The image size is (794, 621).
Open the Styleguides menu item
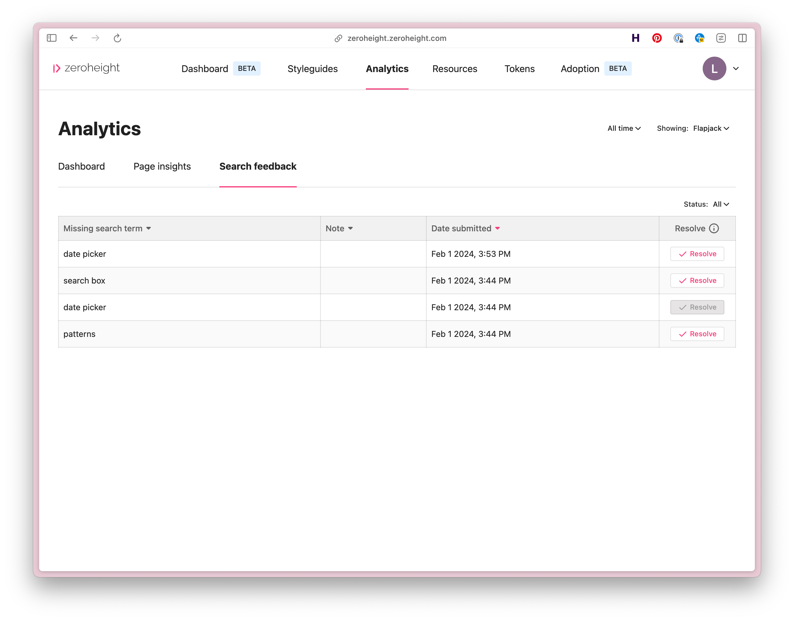coord(313,69)
